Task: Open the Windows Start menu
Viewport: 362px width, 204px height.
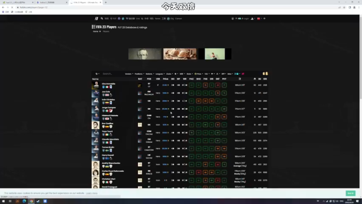Action: [3, 201]
